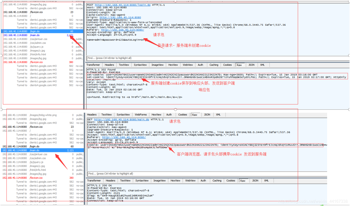Open ImageView tab in upper capture response
The image size is (350, 206).
158,65
